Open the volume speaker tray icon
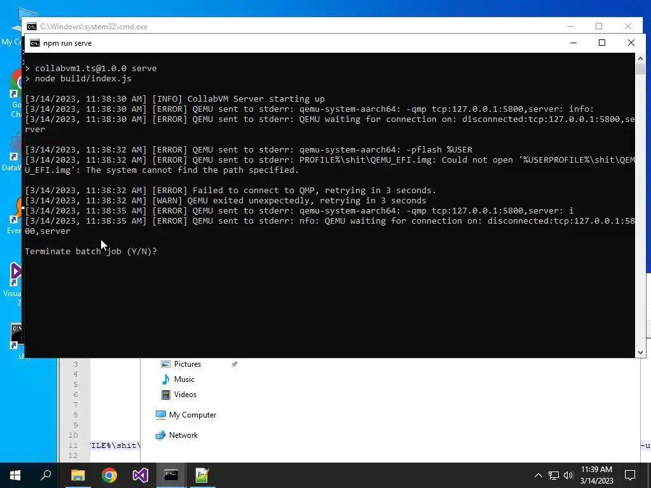The image size is (651, 488). [568, 475]
